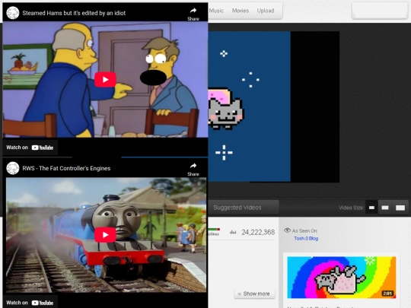
Task: Open the Music tab
Action: point(216,11)
